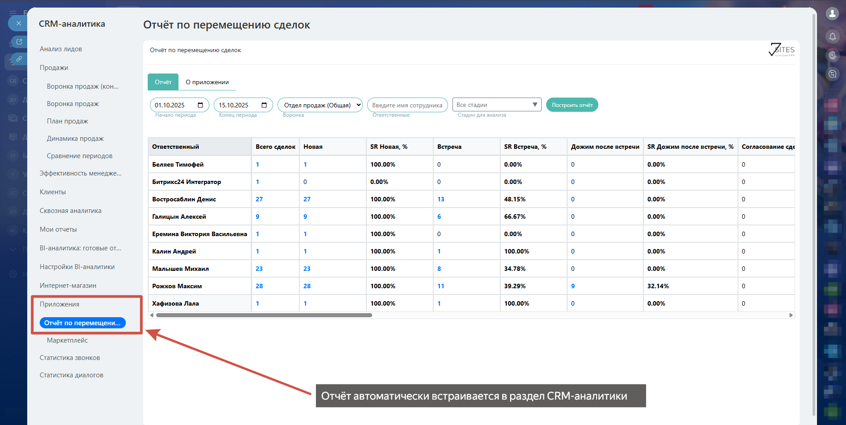This screenshot has width=846, height=425.
Task: Click the table's horizontal scrollbar
Action: (264, 315)
